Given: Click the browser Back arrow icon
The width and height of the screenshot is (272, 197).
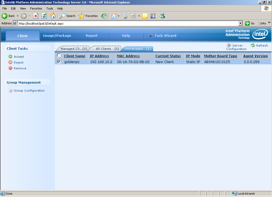Looking at the screenshot, I should [x=5, y=16].
